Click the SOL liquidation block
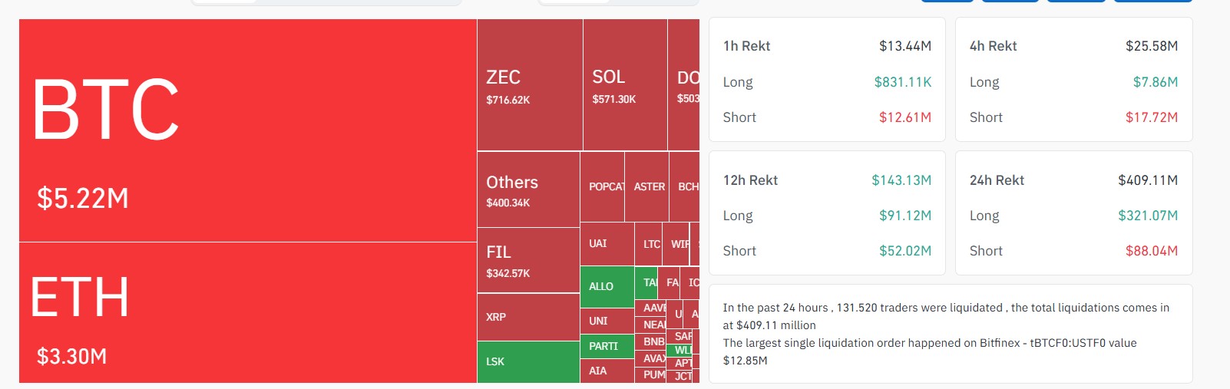1230x389 pixels. tap(625, 85)
